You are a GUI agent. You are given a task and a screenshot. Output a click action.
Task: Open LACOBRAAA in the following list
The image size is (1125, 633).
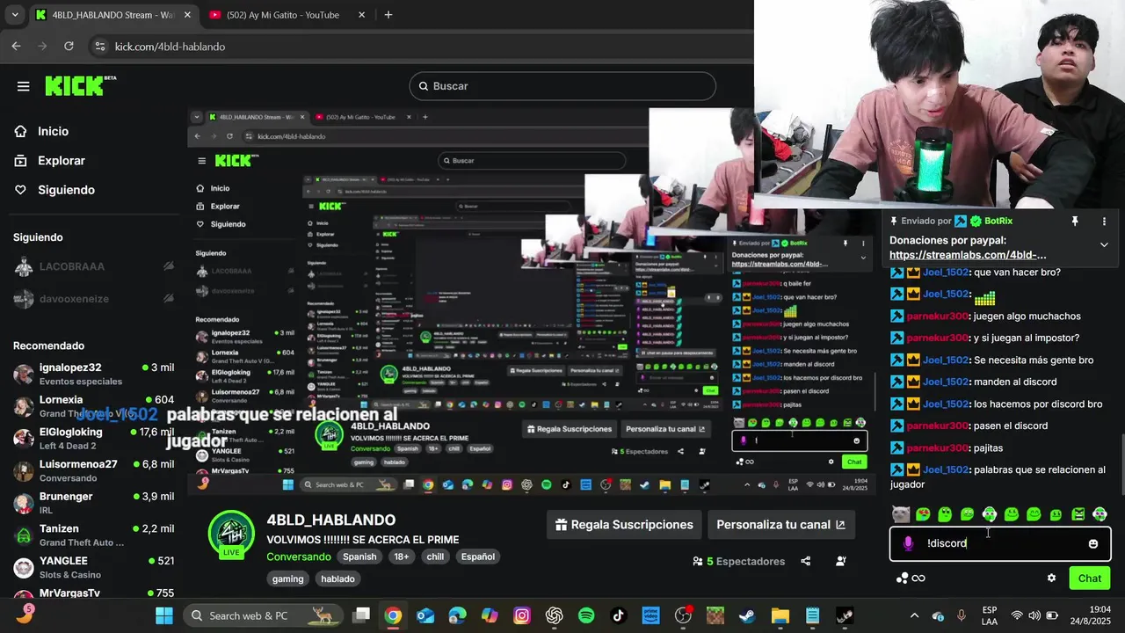(92, 266)
